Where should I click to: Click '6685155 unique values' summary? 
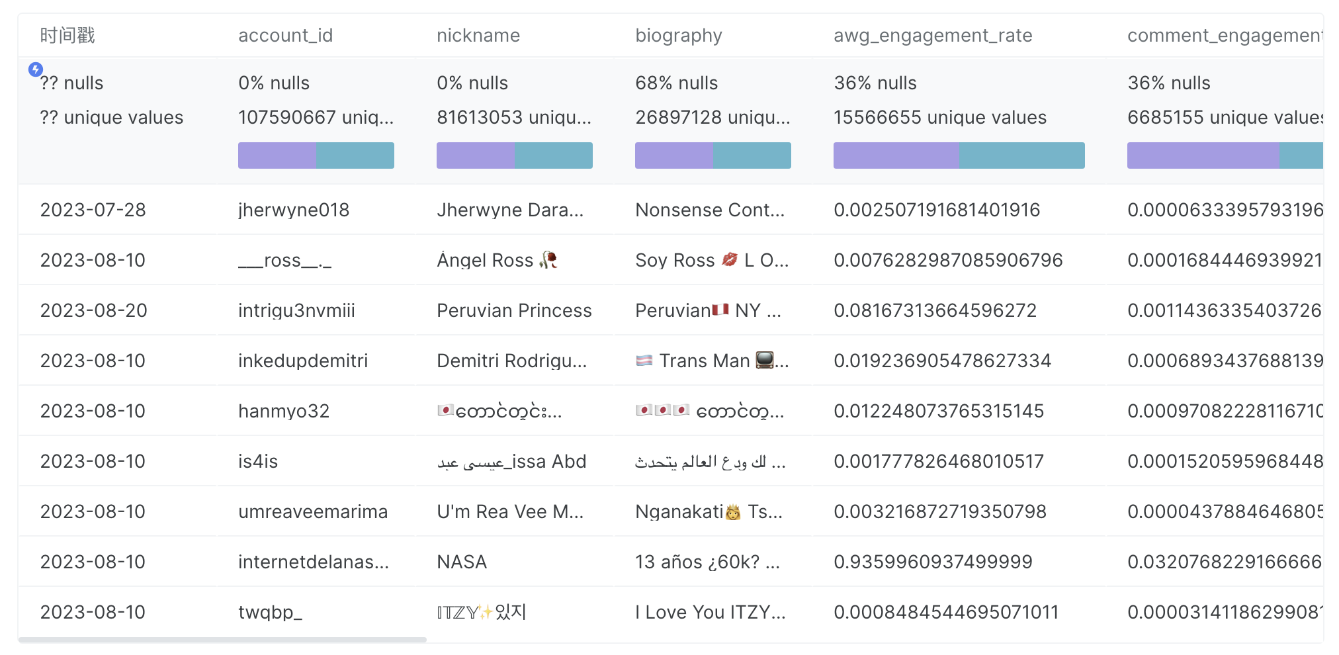[x=1225, y=117]
